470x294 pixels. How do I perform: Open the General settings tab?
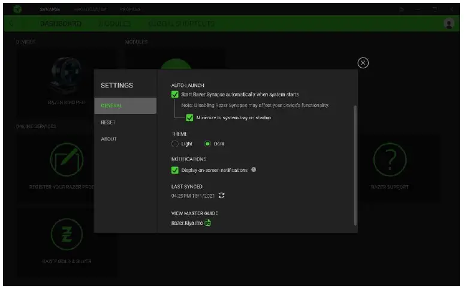[x=125, y=105]
